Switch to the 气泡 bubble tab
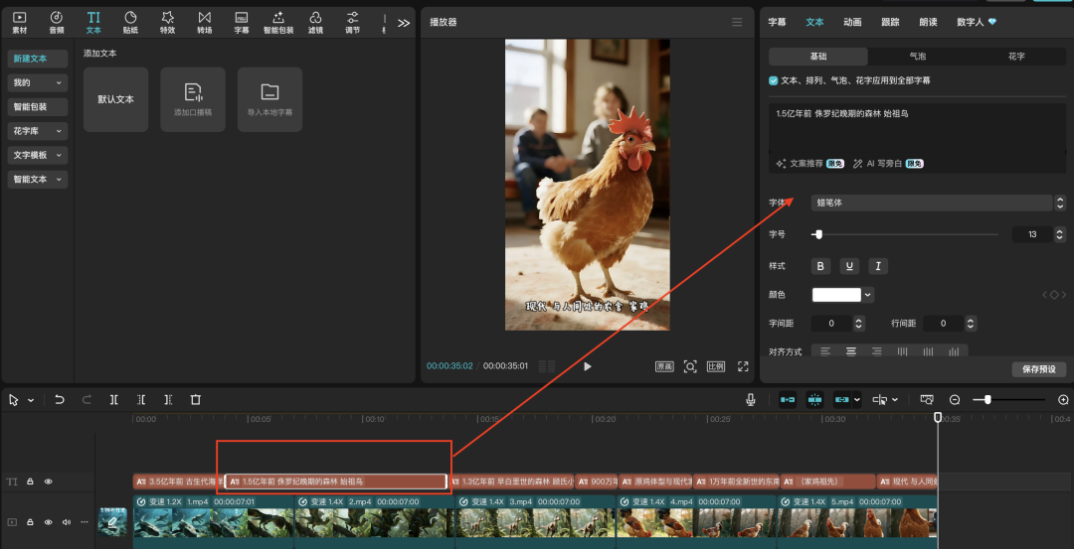 [917, 57]
